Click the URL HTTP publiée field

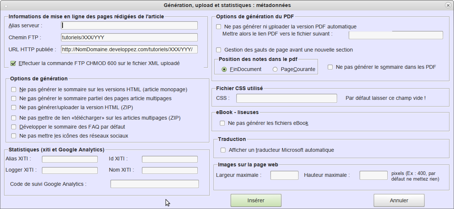pyautogui.click(x=129, y=49)
